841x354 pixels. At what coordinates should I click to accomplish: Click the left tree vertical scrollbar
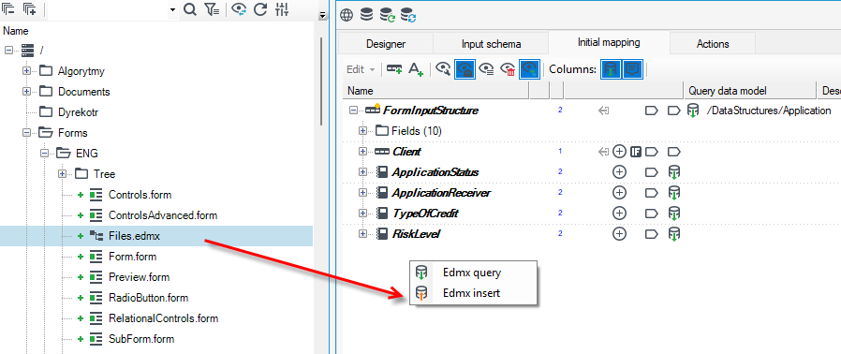(321, 81)
